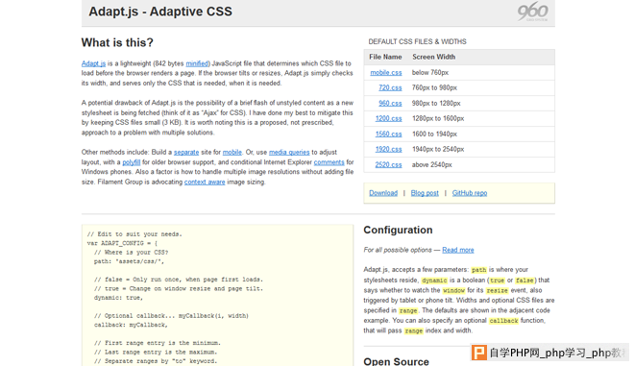Click DEFAULT CSS FILES & WIDTHS caption

[417, 41]
